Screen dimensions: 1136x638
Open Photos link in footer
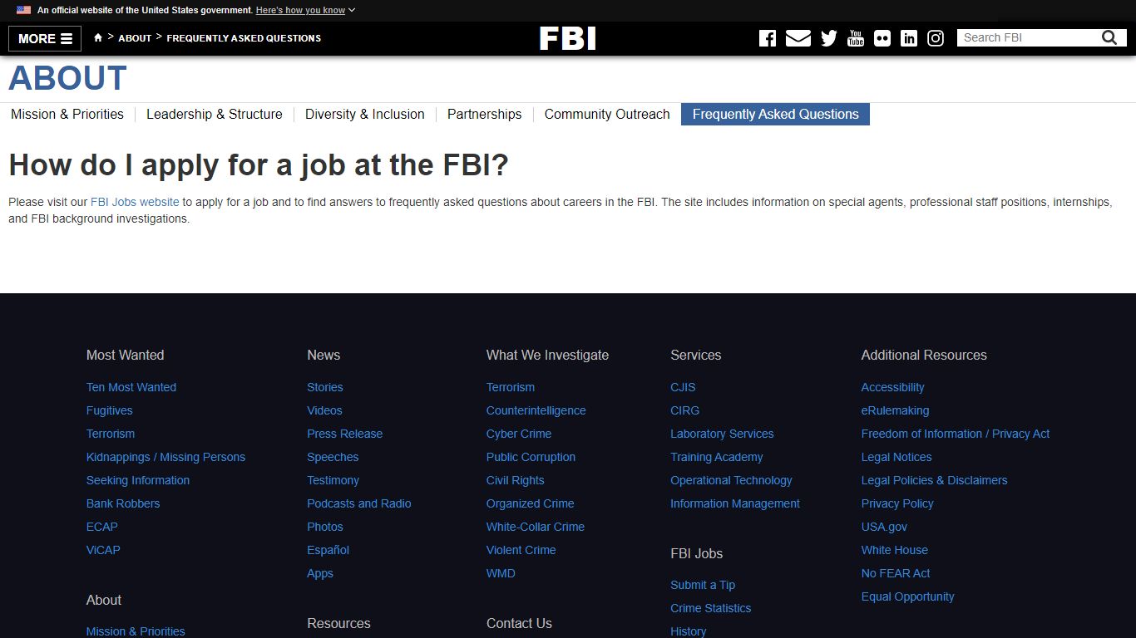click(325, 527)
